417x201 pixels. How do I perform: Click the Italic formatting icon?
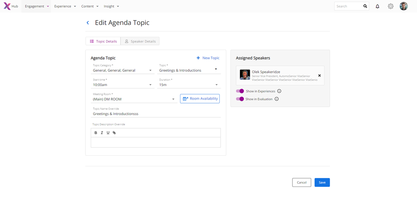tap(102, 133)
